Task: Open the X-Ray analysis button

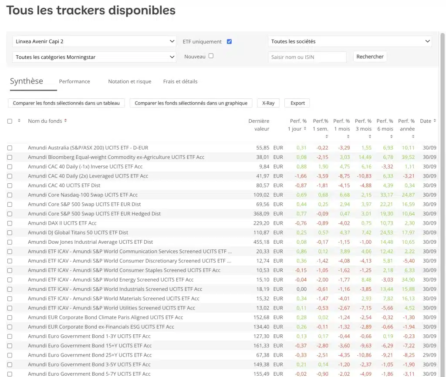Action: coord(268,103)
